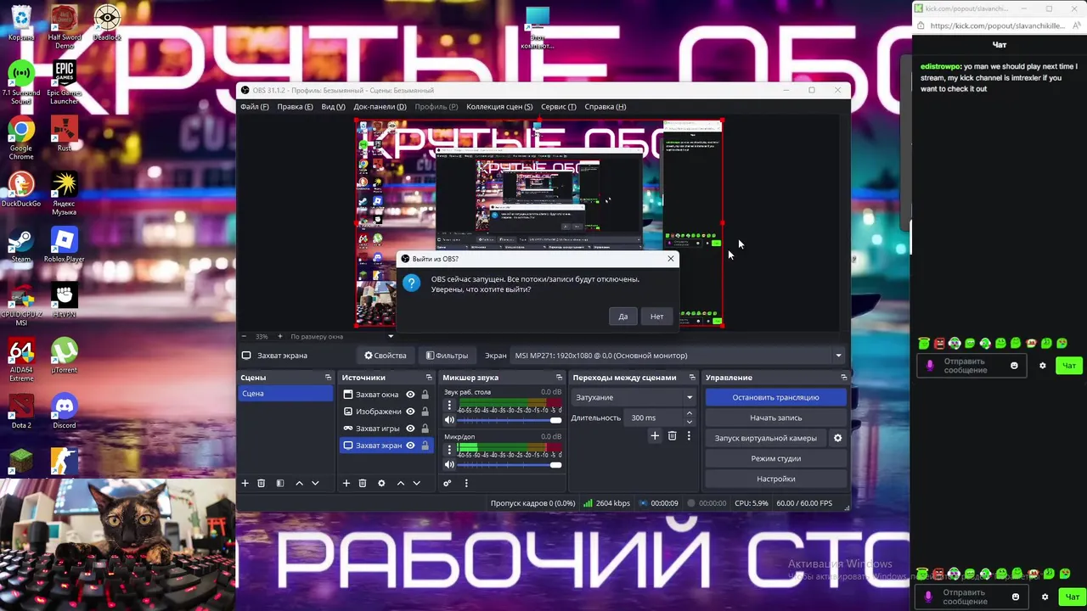Click Остановить трансляцию button
The width and height of the screenshot is (1087, 611).
(x=775, y=397)
